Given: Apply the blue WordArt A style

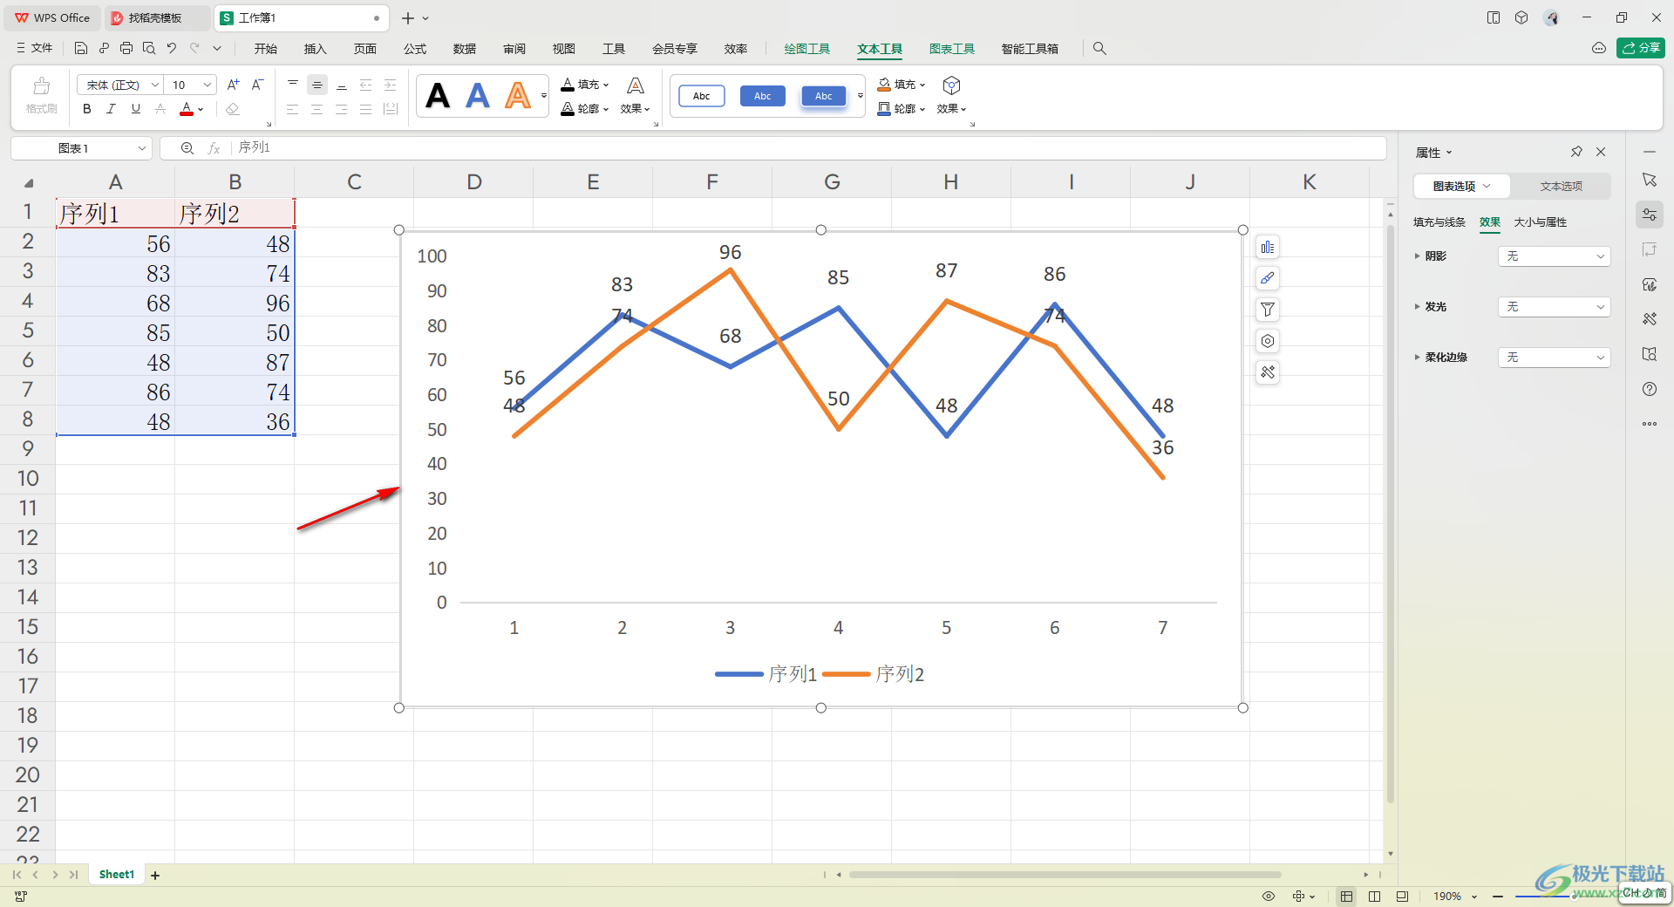Looking at the screenshot, I should pos(478,96).
